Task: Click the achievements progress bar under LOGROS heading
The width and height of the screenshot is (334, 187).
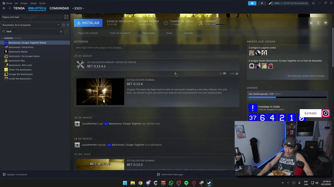Action: [288, 97]
